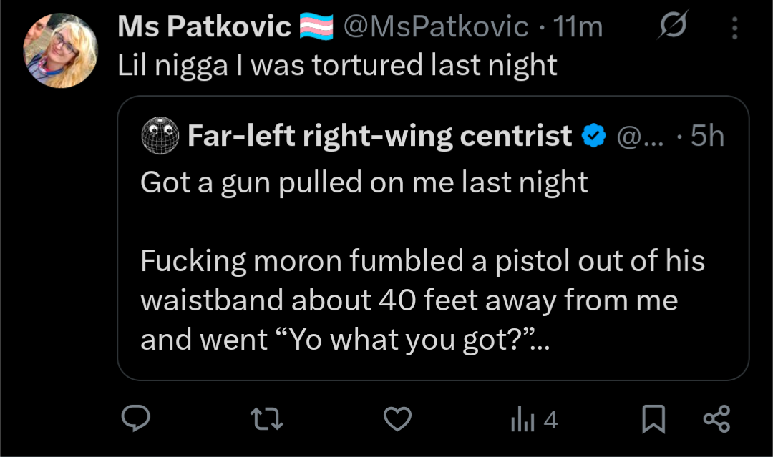Click the blue verified checkmark badge
This screenshot has width=773, height=457.
point(594,136)
